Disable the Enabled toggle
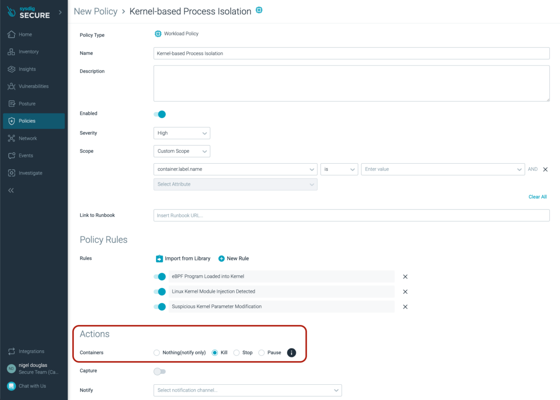The width and height of the screenshot is (560, 400). click(x=160, y=114)
